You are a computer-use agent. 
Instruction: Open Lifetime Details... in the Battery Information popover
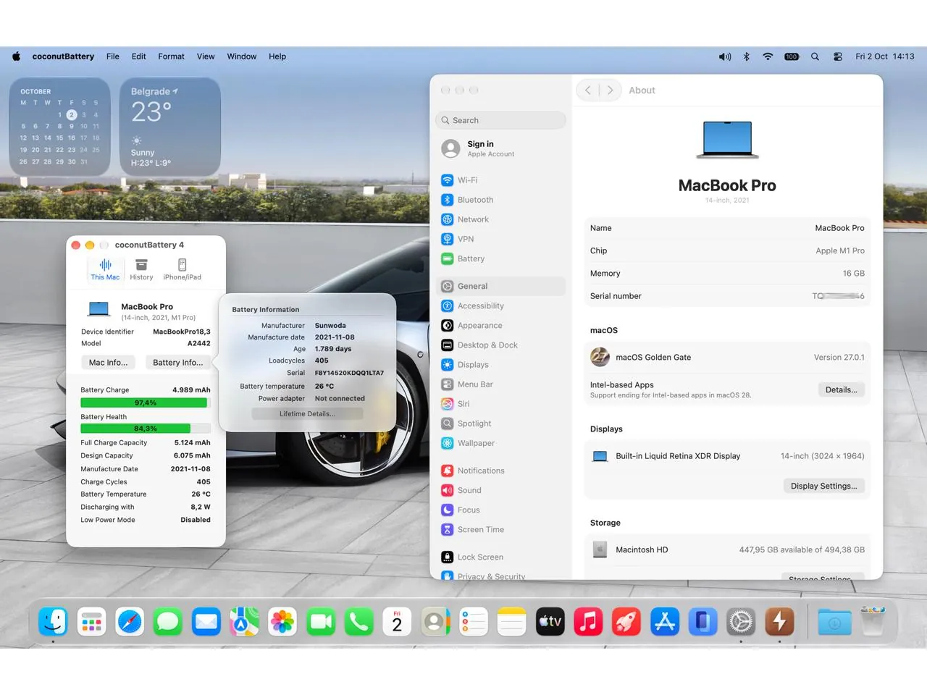[x=307, y=414]
